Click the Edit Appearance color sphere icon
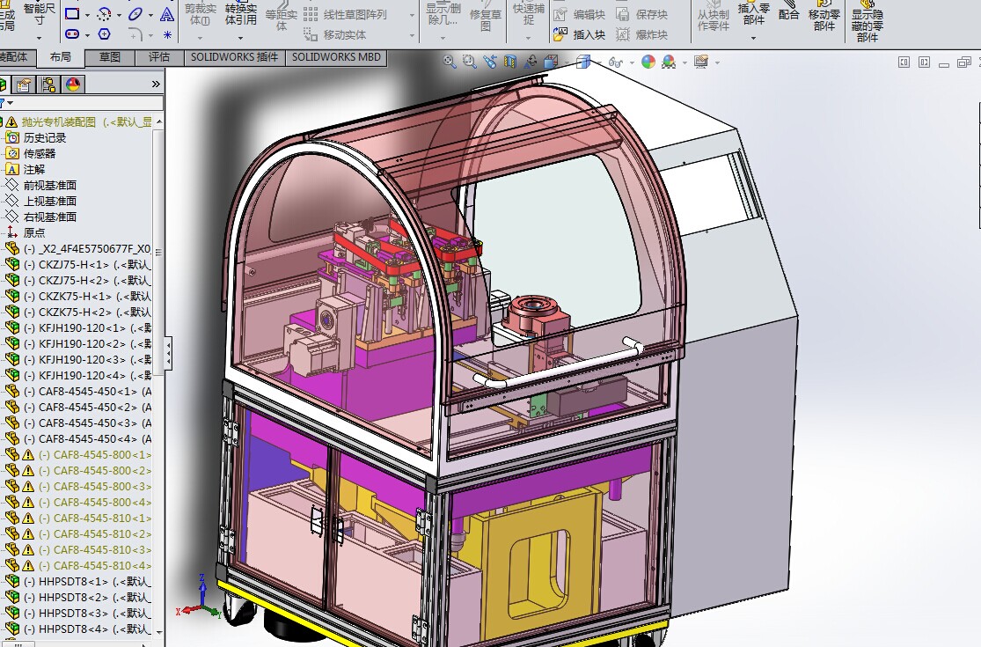This screenshot has height=647, width=981. click(648, 62)
